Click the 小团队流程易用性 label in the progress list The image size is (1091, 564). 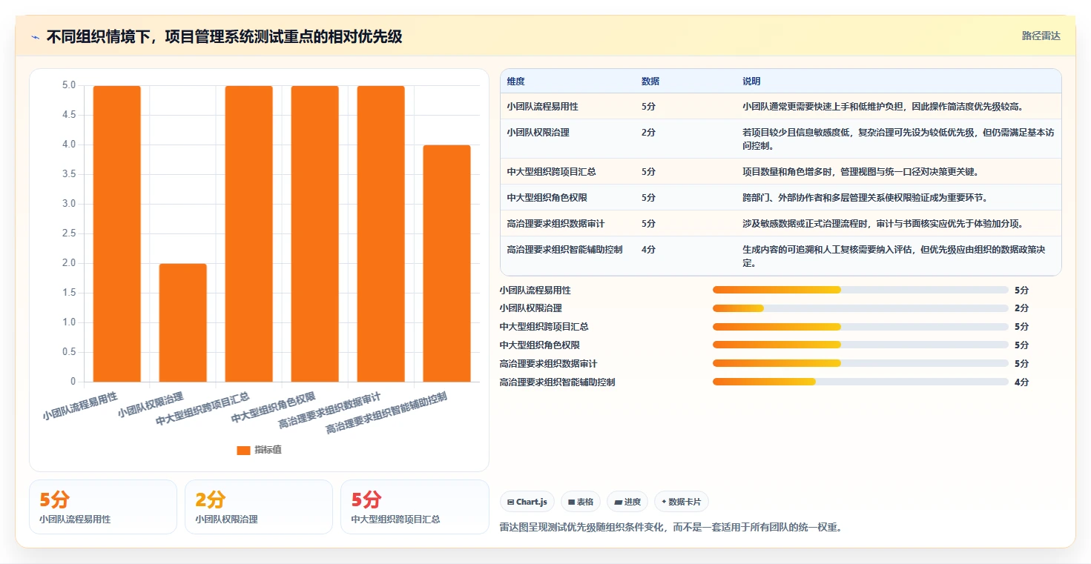click(x=535, y=290)
